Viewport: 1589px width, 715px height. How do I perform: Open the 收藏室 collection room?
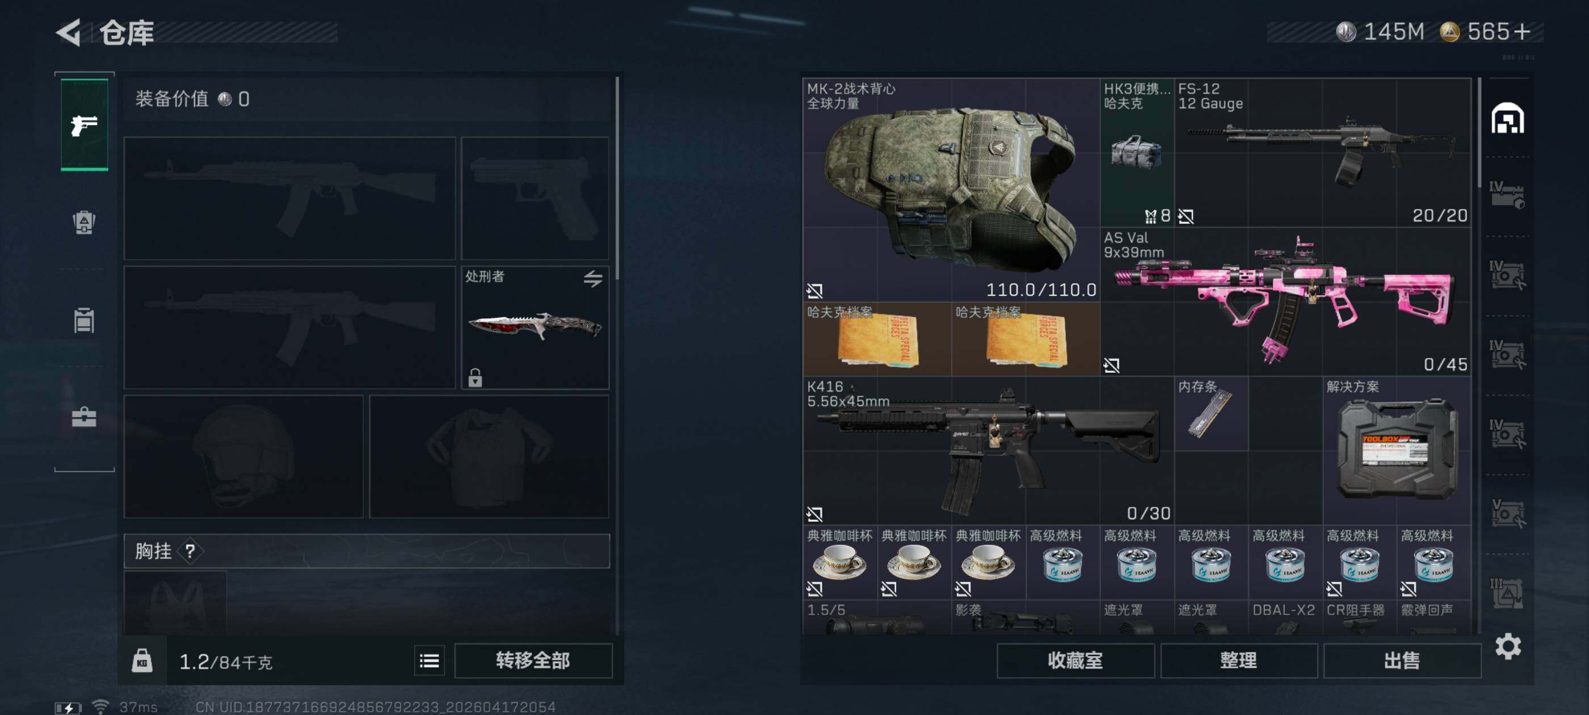(x=1075, y=661)
